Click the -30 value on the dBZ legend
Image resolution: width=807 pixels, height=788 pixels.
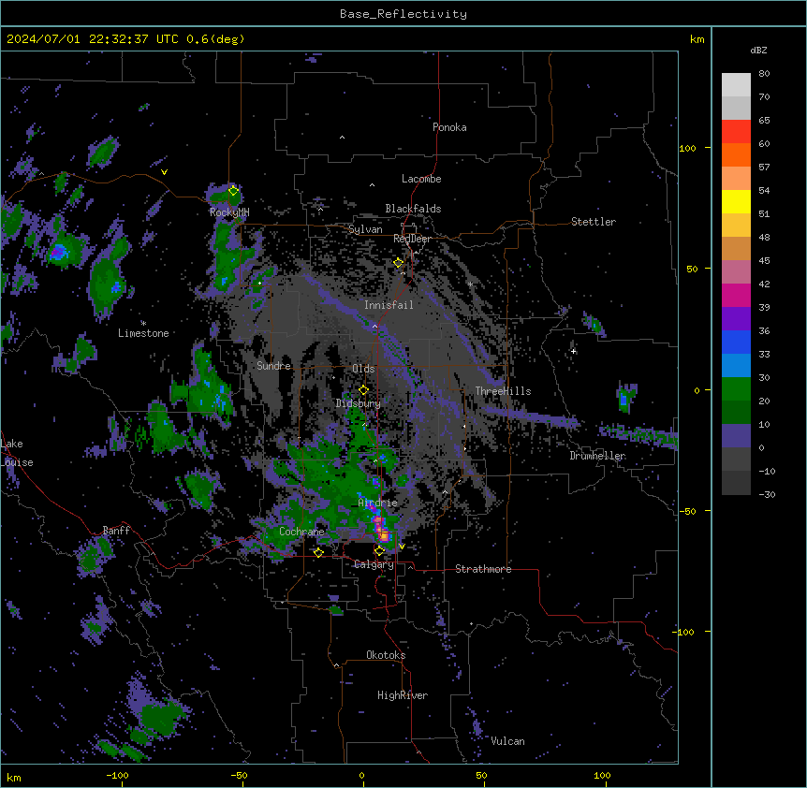pos(767,494)
